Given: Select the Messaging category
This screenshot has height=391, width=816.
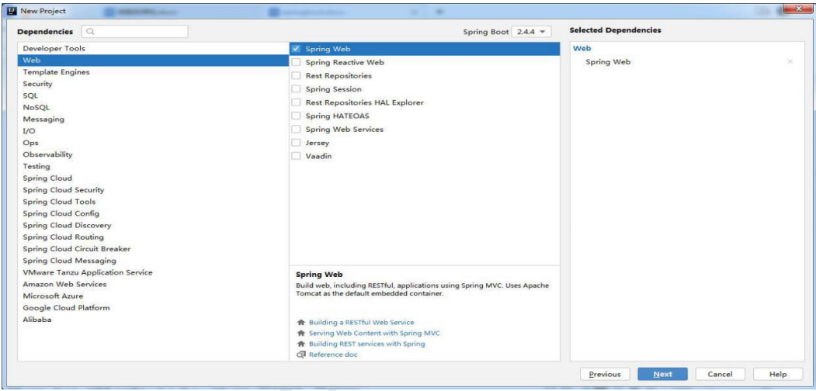Looking at the screenshot, I should pos(153,119).
